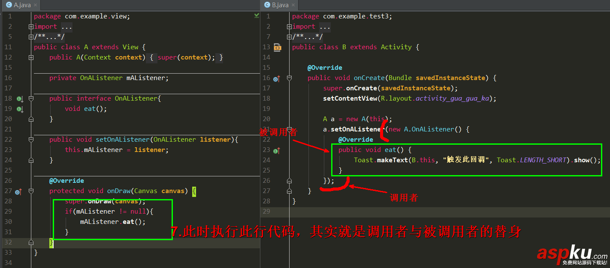Viewport: 610px width, 268px height.
Task: Click 'mAListener' in the private field declaration on line 16
Action: (x=146, y=78)
